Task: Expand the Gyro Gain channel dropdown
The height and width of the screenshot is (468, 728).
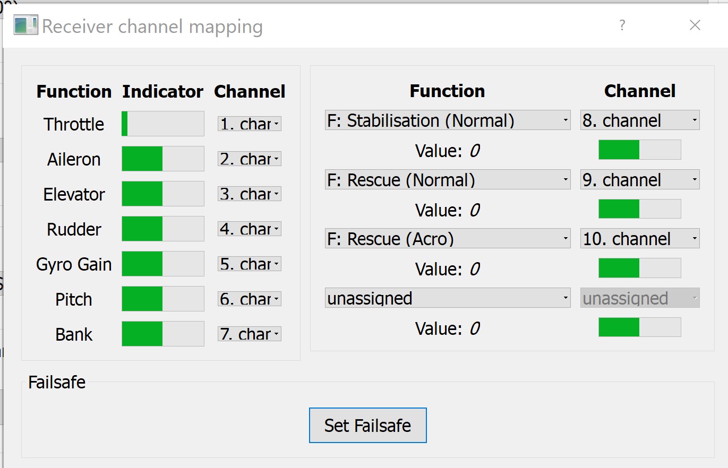Action: [249, 264]
